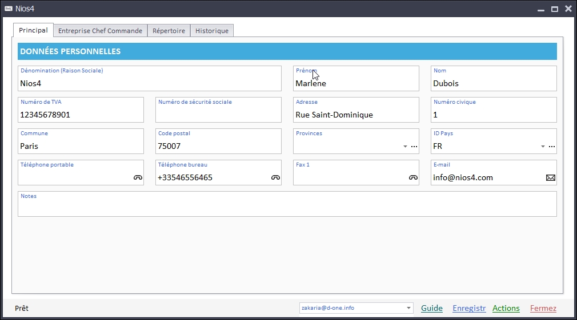Click the ellipsis button in ID Pays field

pos(552,147)
